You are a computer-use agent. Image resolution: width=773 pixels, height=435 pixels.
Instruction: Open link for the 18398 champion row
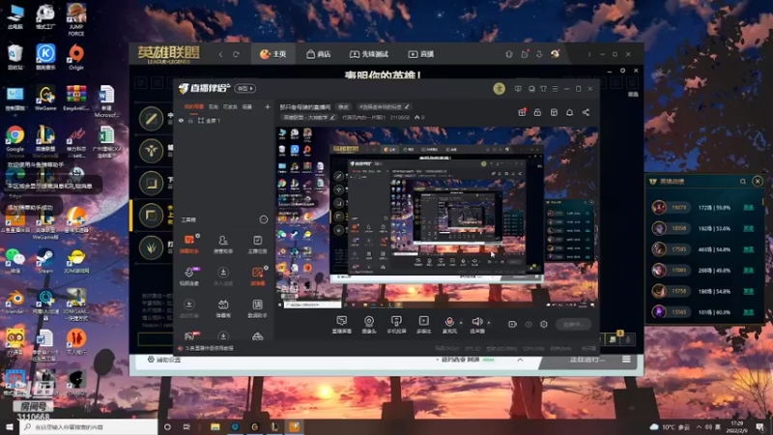point(748,228)
